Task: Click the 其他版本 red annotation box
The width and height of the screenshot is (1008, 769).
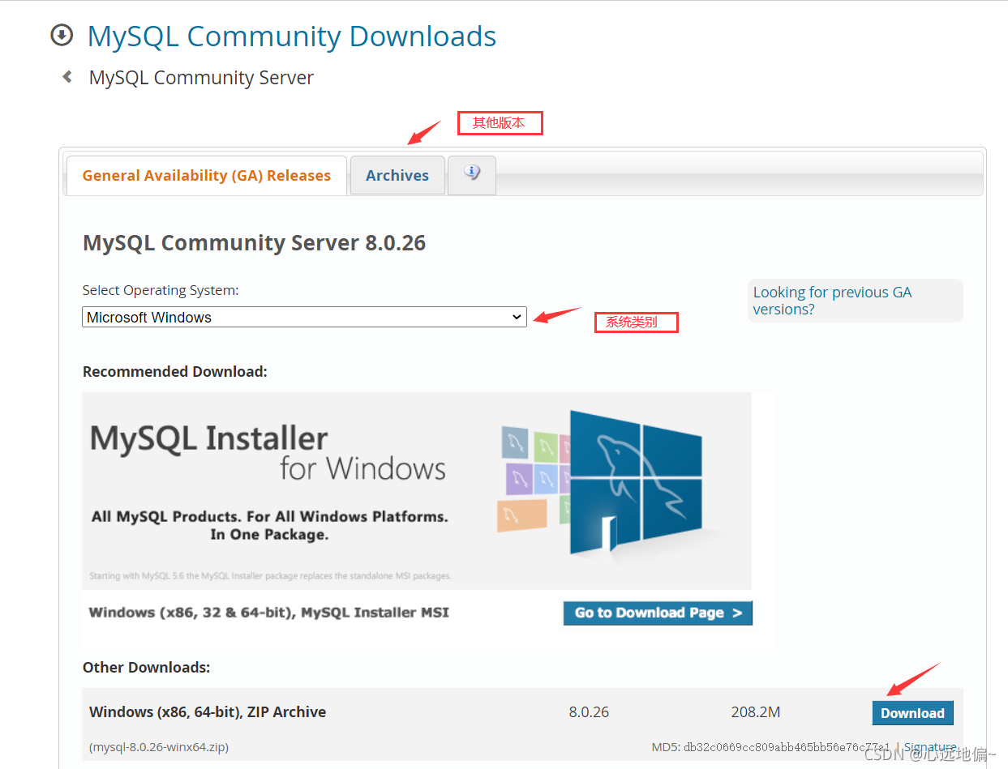Action: (500, 123)
